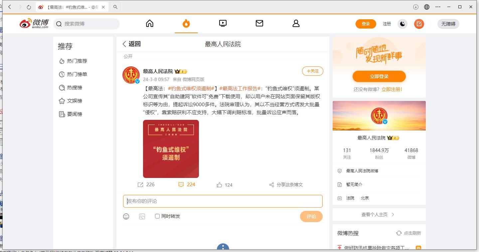
Task: Click the orange compose post icon
Action: pos(419,24)
